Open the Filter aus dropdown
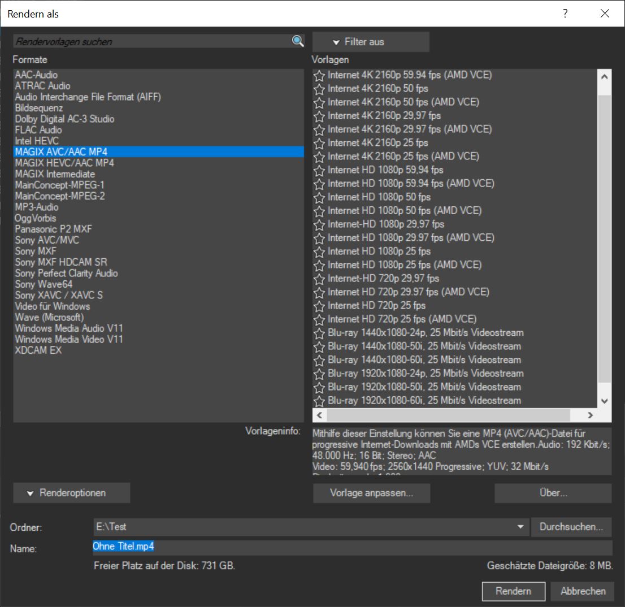 (x=371, y=42)
